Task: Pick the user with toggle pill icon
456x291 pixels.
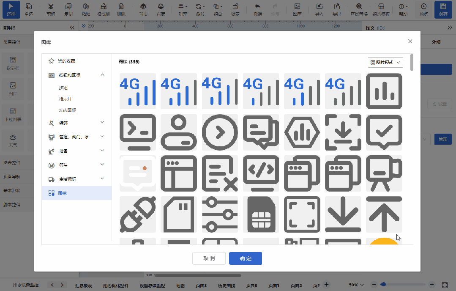Action: tap(179, 132)
